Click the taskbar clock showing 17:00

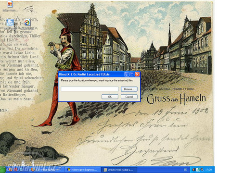tap(208, 170)
